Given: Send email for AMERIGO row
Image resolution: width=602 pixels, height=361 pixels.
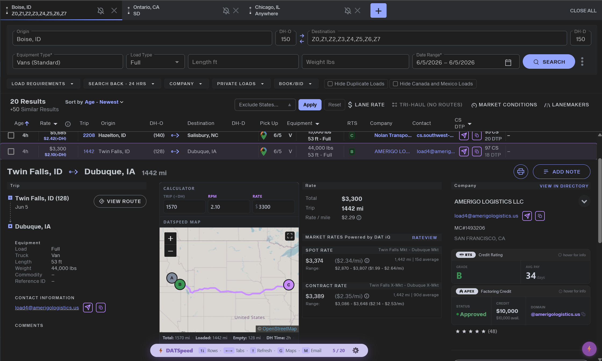Looking at the screenshot, I should pyautogui.click(x=464, y=151).
